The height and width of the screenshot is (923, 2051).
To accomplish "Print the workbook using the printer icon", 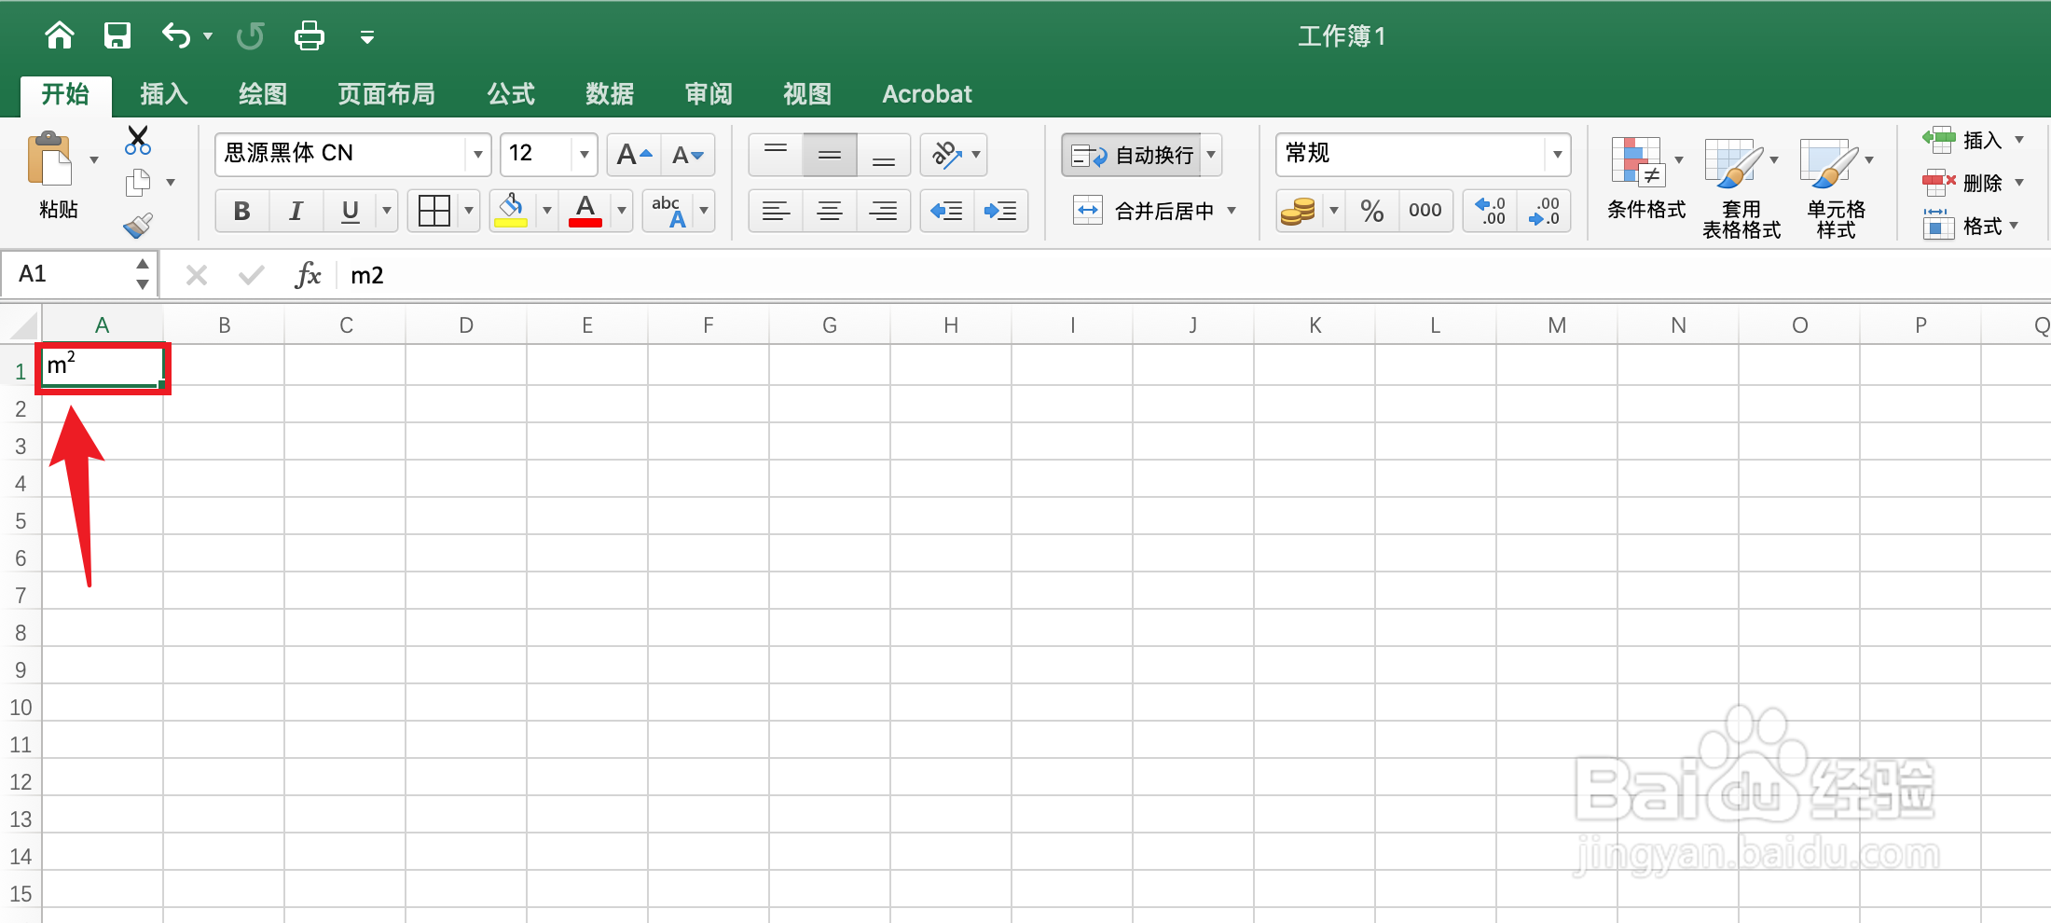I will 310,36.
